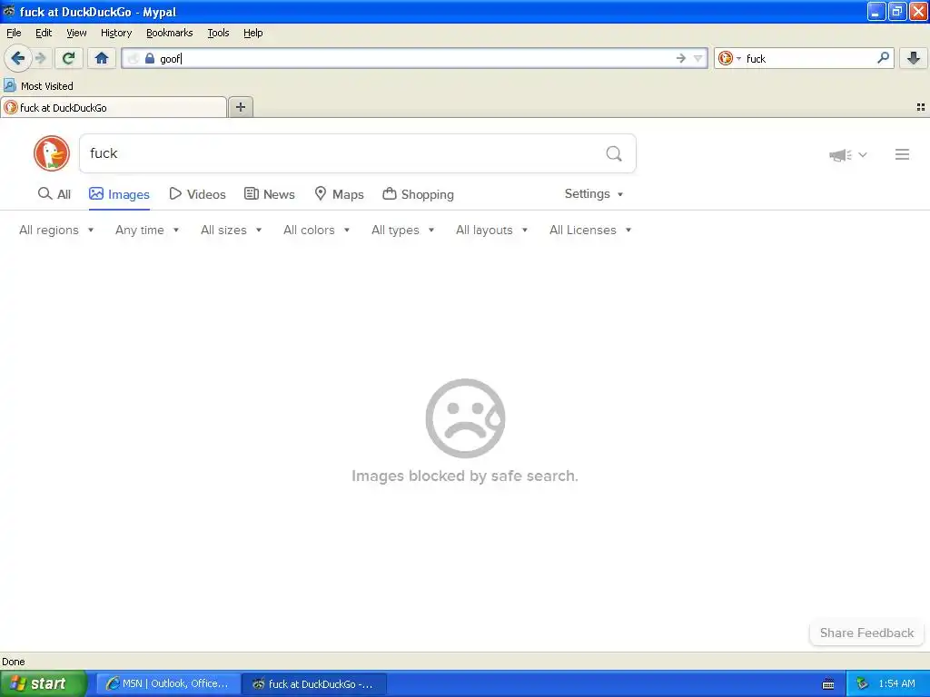Click the system tray network icon
930x697 pixels.
click(863, 683)
